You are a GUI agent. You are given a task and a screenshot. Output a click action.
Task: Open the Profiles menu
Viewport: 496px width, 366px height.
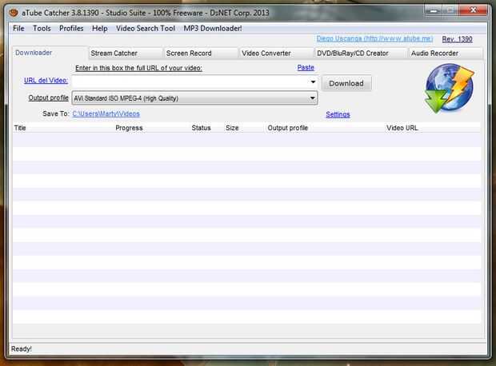point(71,29)
